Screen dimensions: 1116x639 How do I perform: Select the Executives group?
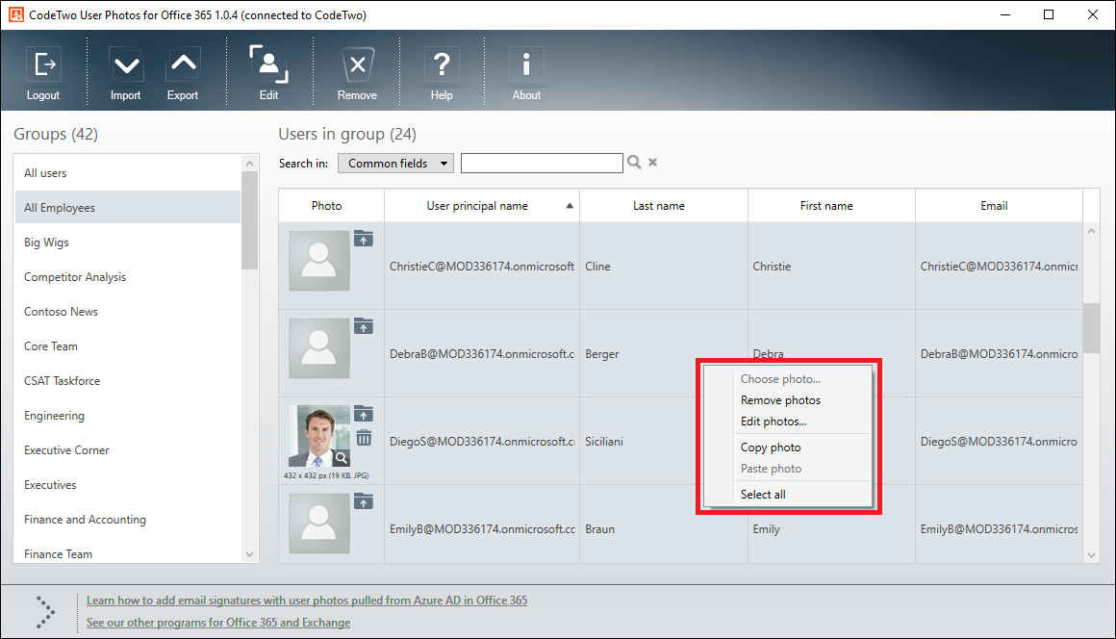128,485
